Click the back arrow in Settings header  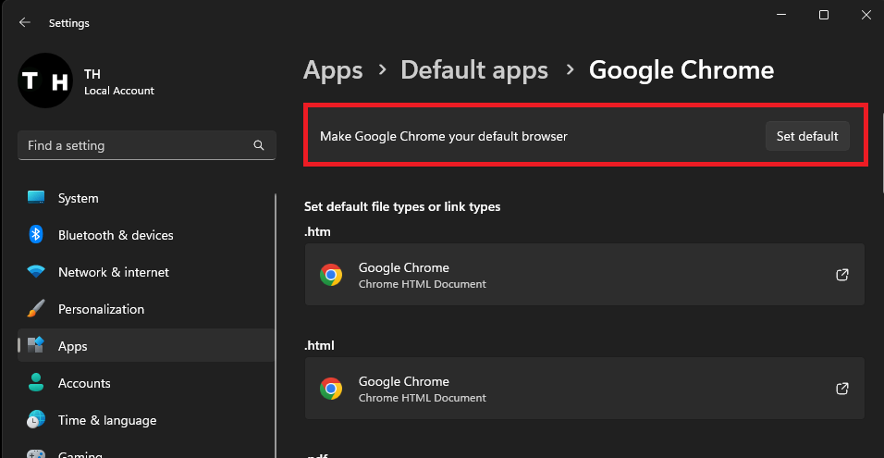(x=24, y=22)
